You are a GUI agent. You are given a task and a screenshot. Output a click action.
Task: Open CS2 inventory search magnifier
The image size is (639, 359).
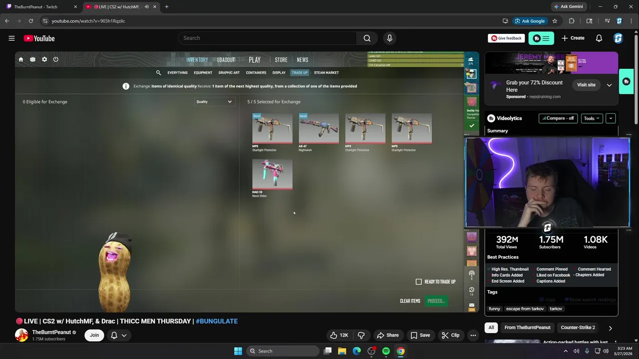pyautogui.click(x=158, y=73)
